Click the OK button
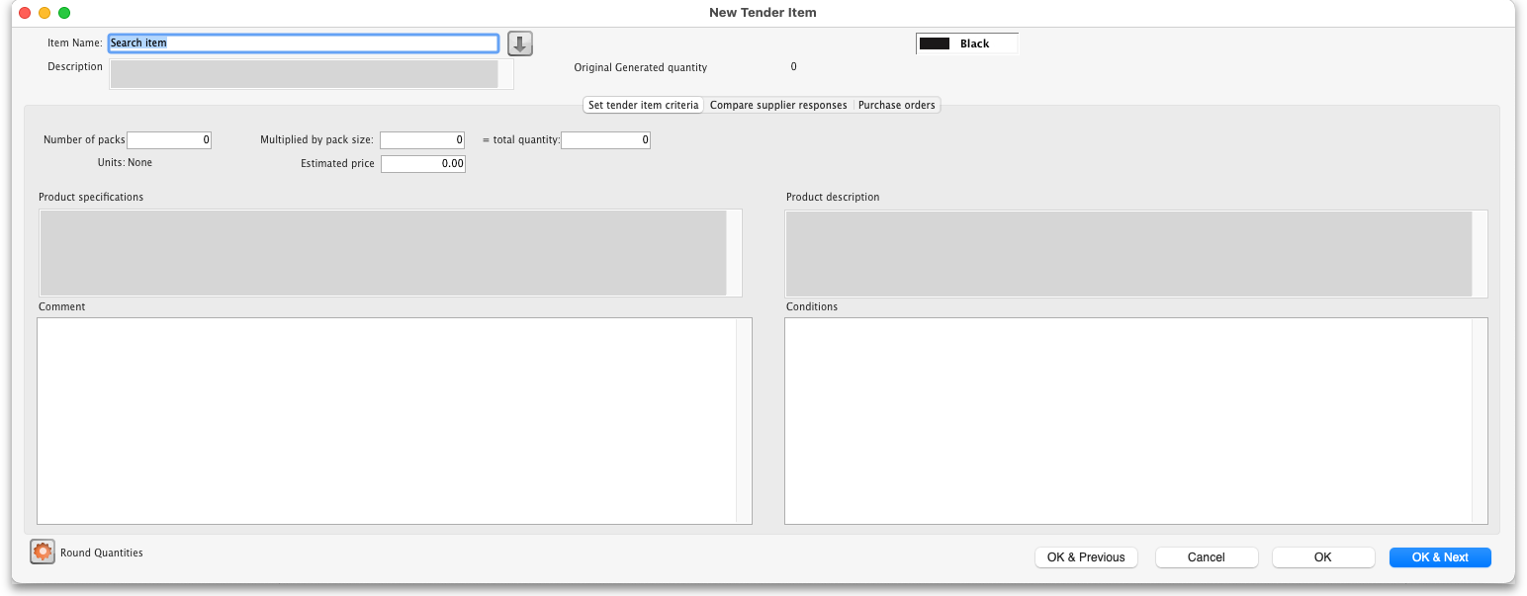1527x596 pixels. [1322, 557]
